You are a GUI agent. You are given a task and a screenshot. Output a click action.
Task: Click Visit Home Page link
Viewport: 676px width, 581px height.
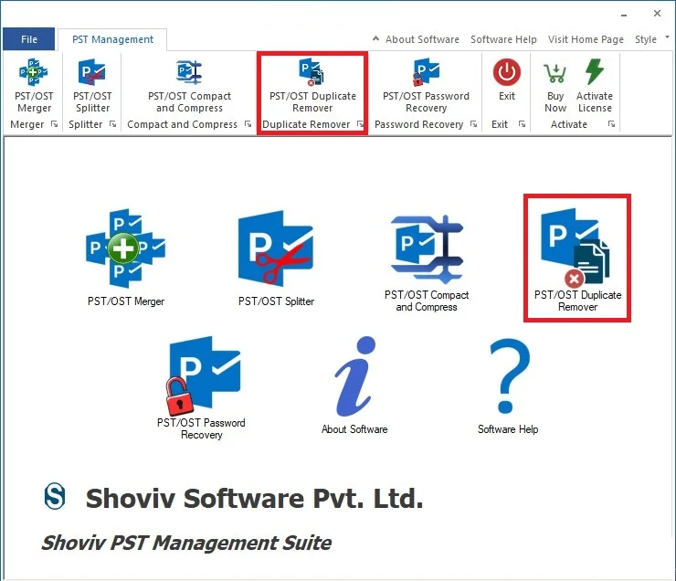586,39
